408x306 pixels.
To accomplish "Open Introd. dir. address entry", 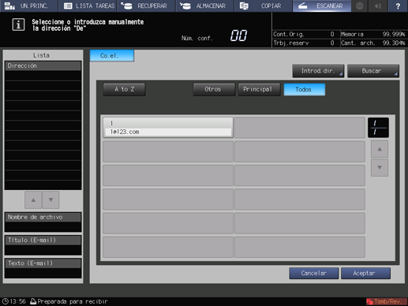I will tap(318, 71).
